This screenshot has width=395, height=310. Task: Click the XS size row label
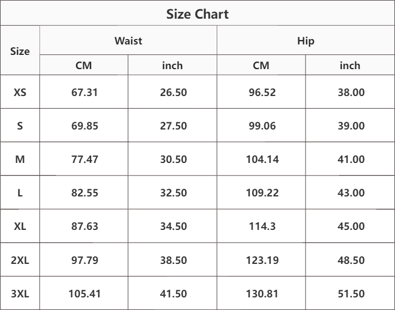pos(20,92)
